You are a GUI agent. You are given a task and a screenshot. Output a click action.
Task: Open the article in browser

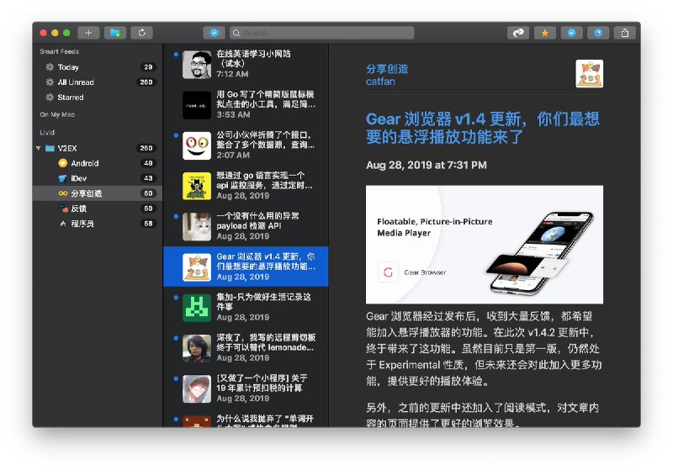click(597, 33)
